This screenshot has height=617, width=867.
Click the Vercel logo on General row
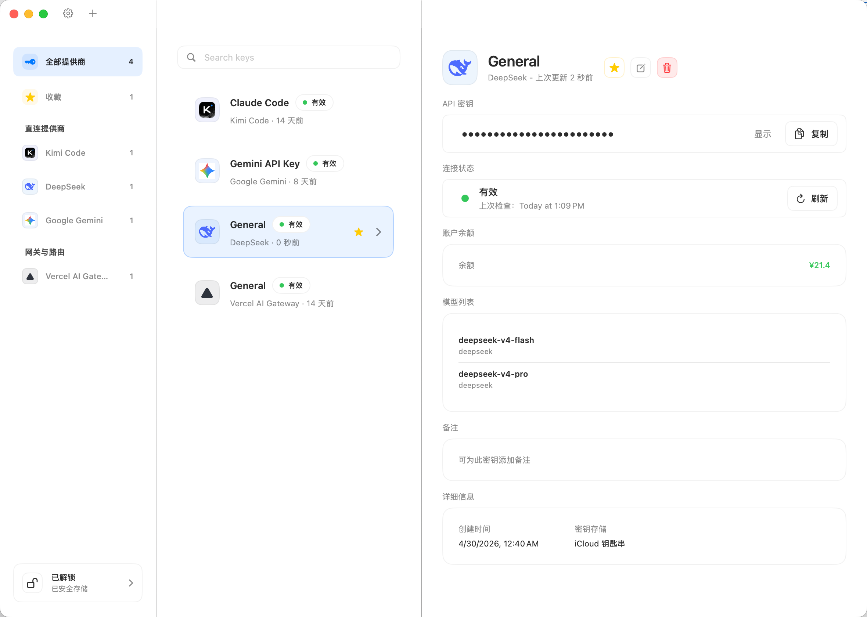tap(207, 293)
